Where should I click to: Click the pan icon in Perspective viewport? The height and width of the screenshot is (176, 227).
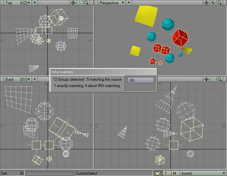point(207,3)
